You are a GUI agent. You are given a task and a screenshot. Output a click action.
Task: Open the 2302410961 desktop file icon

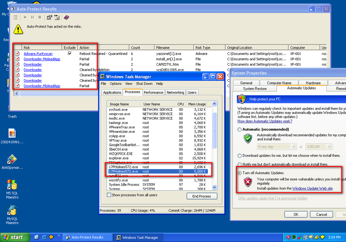[x=12, y=133]
